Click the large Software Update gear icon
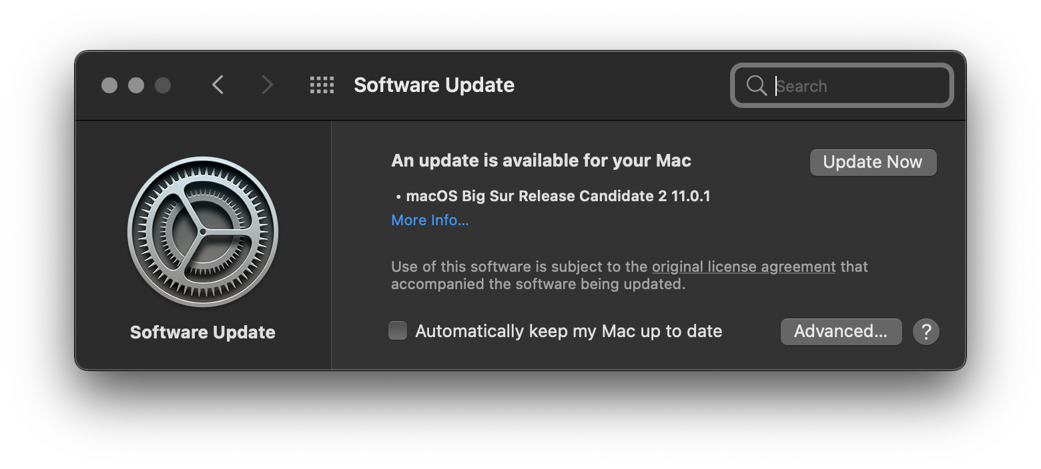The width and height of the screenshot is (1041, 469). [x=203, y=232]
